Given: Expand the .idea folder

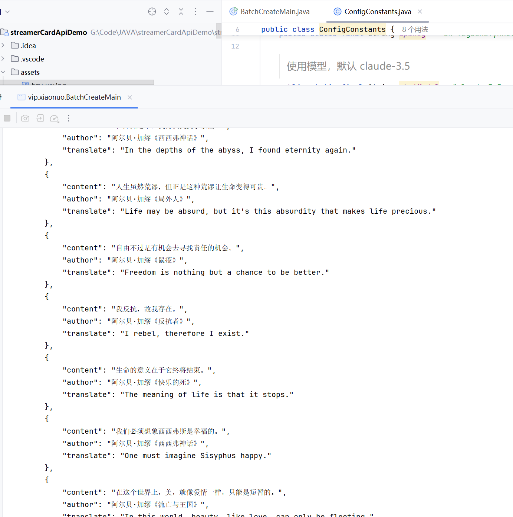Looking at the screenshot, I should point(3,46).
